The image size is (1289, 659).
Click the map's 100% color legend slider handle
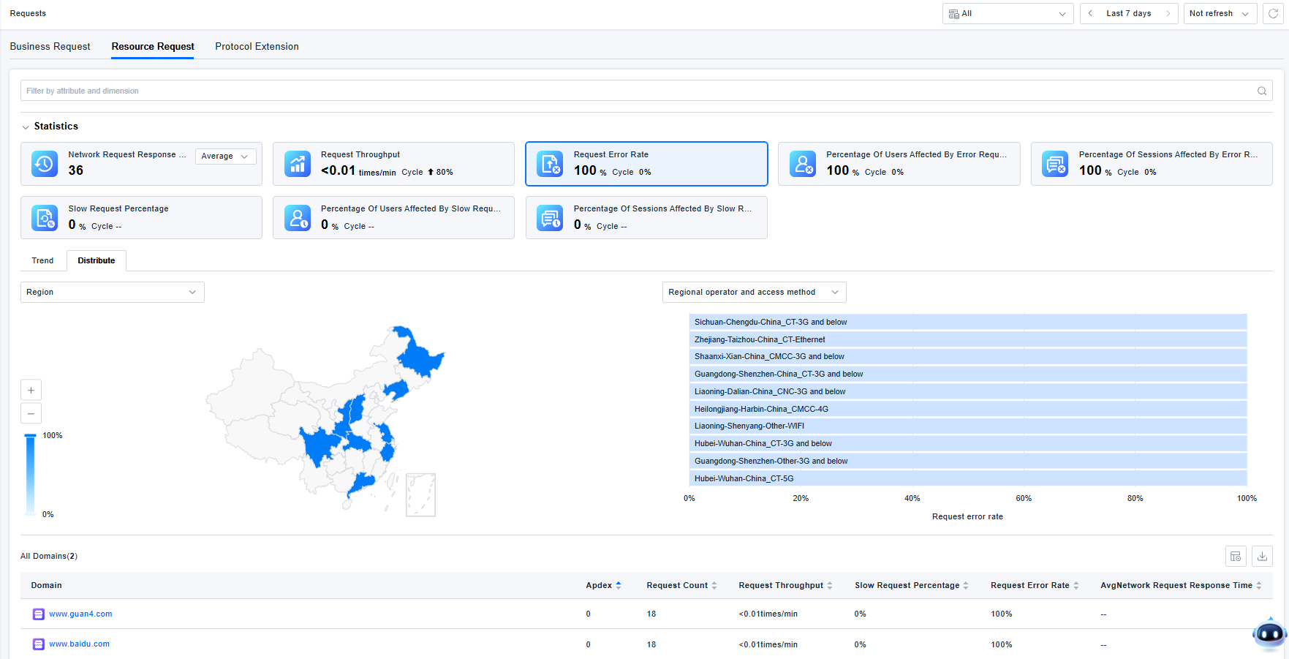[x=31, y=436]
